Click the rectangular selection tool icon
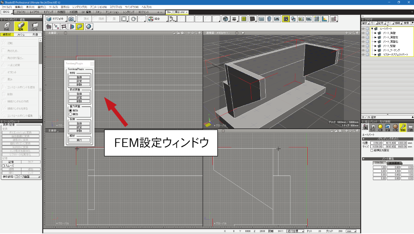The height and width of the screenshot is (234, 414). (124, 19)
